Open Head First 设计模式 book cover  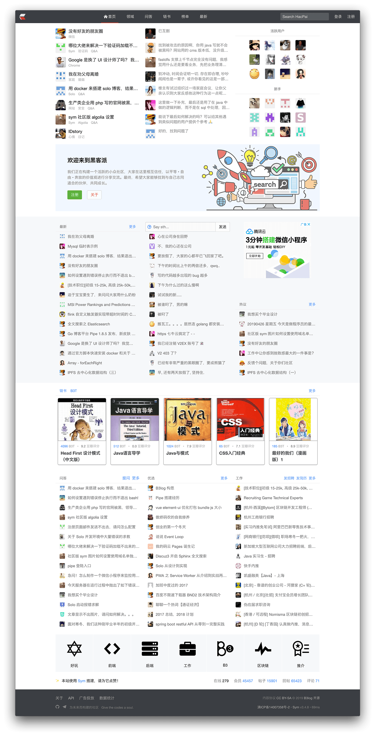coord(82,419)
